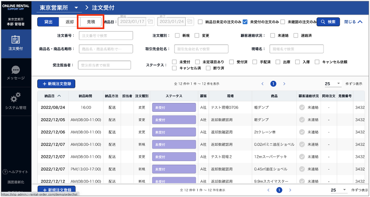Open 未受付 status dropdown for 2tクレーン車 row

tap(174, 132)
